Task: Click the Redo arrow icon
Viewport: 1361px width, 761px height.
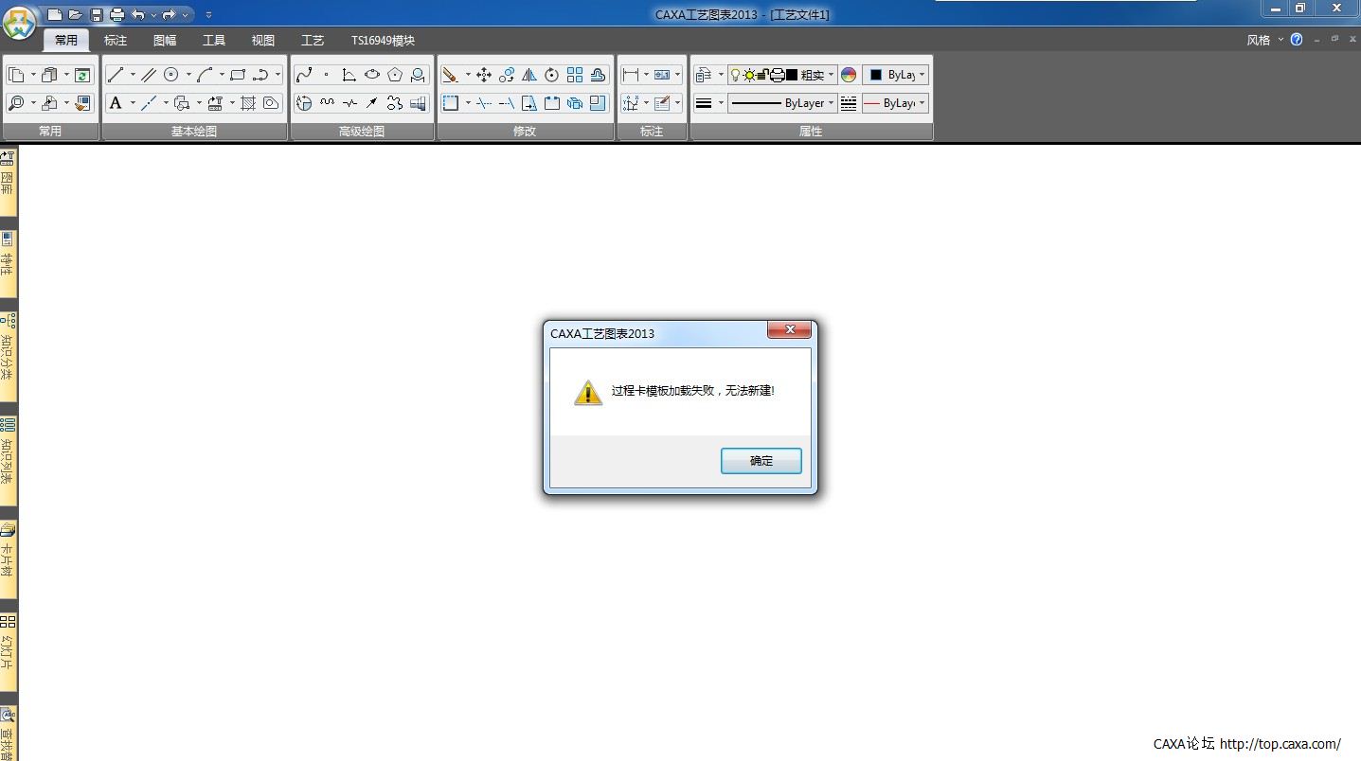Action: 169,14
